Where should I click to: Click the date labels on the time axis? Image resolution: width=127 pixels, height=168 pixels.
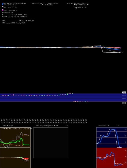pyautogui.click(x=44, y=121)
